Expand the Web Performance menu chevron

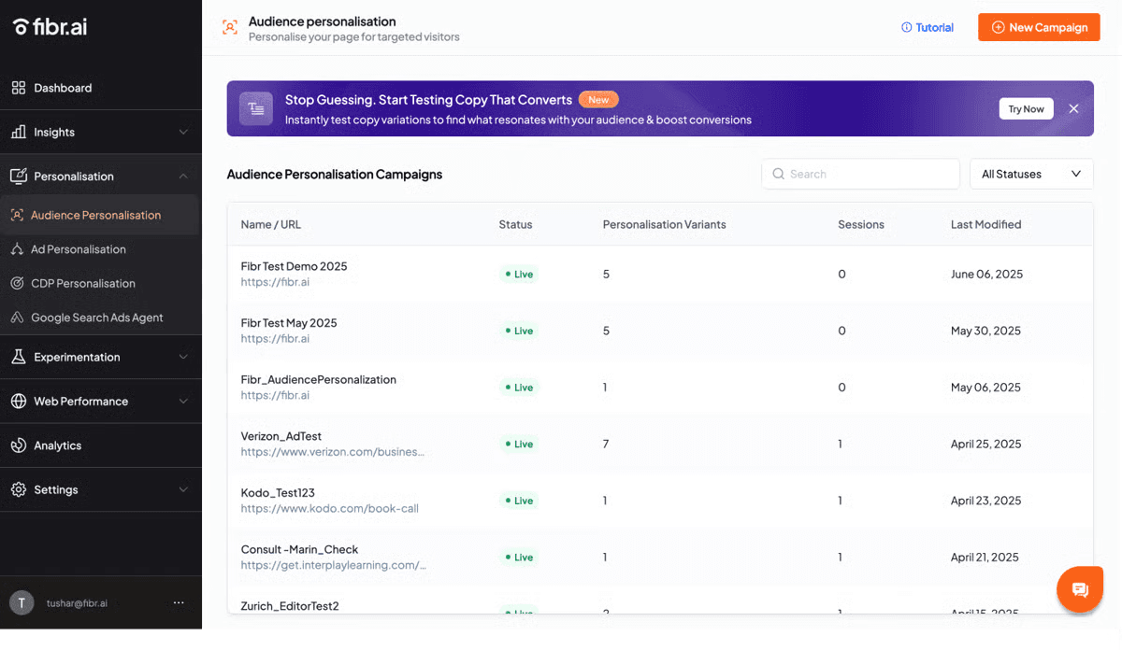pyautogui.click(x=183, y=401)
